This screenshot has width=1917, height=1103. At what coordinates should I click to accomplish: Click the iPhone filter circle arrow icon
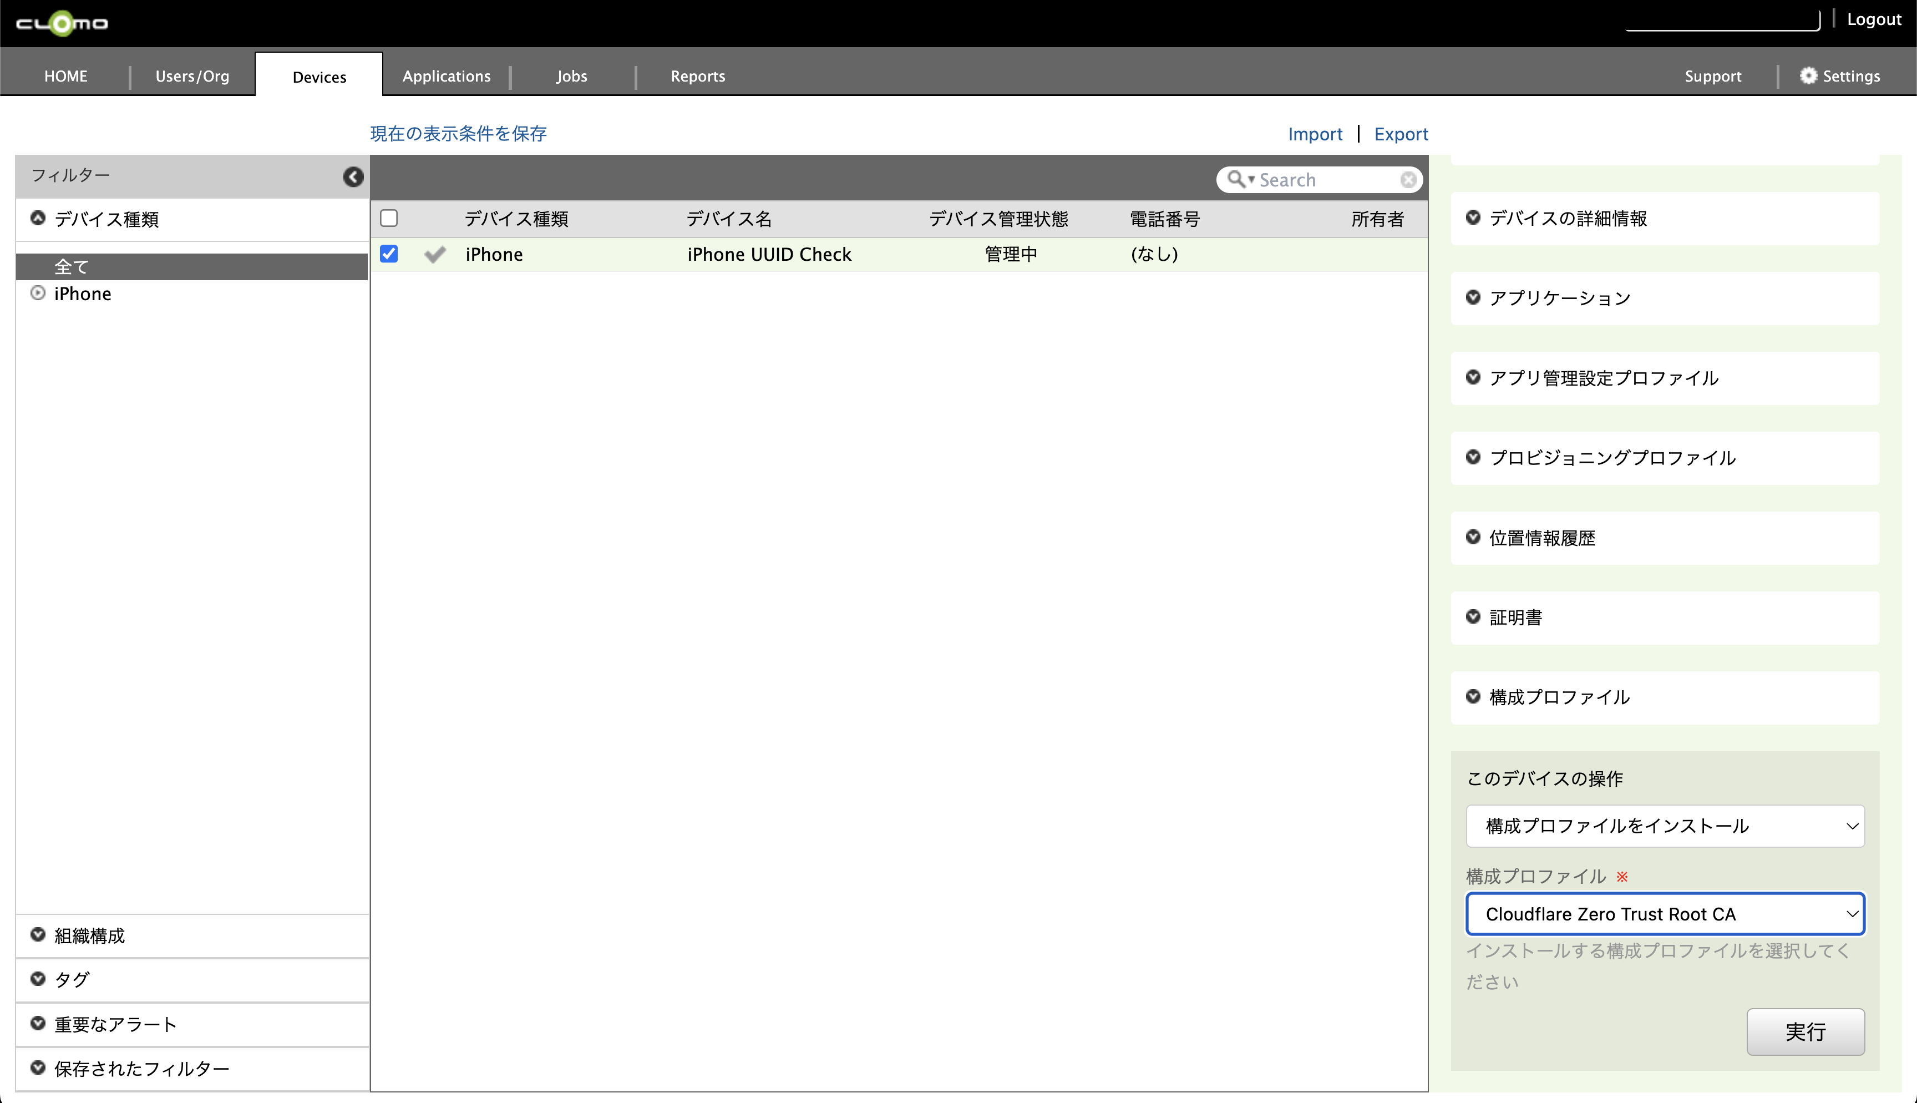tap(38, 293)
